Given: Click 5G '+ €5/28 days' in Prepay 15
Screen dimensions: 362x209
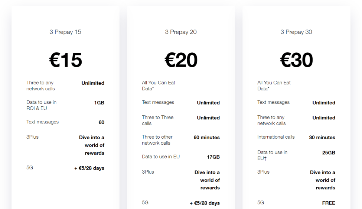Looking at the screenshot, I should tap(89, 168).
